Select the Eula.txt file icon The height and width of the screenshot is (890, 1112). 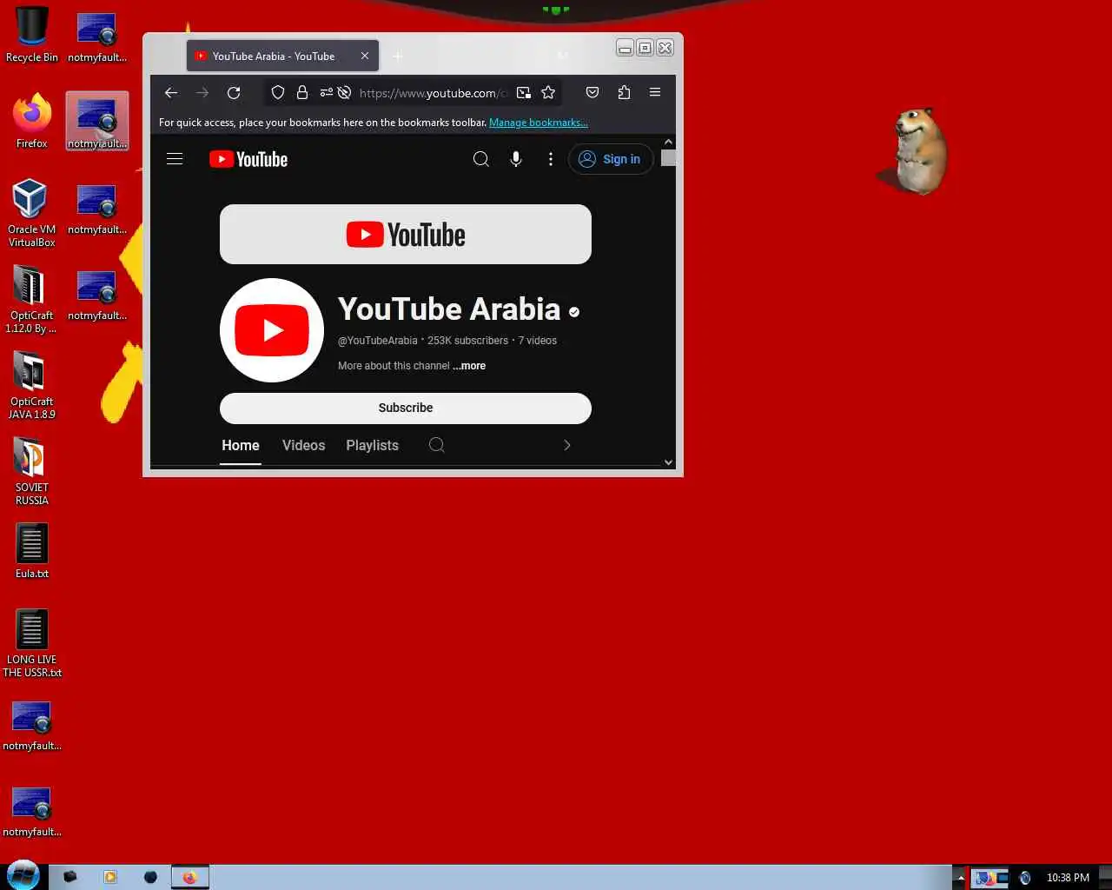tap(32, 551)
